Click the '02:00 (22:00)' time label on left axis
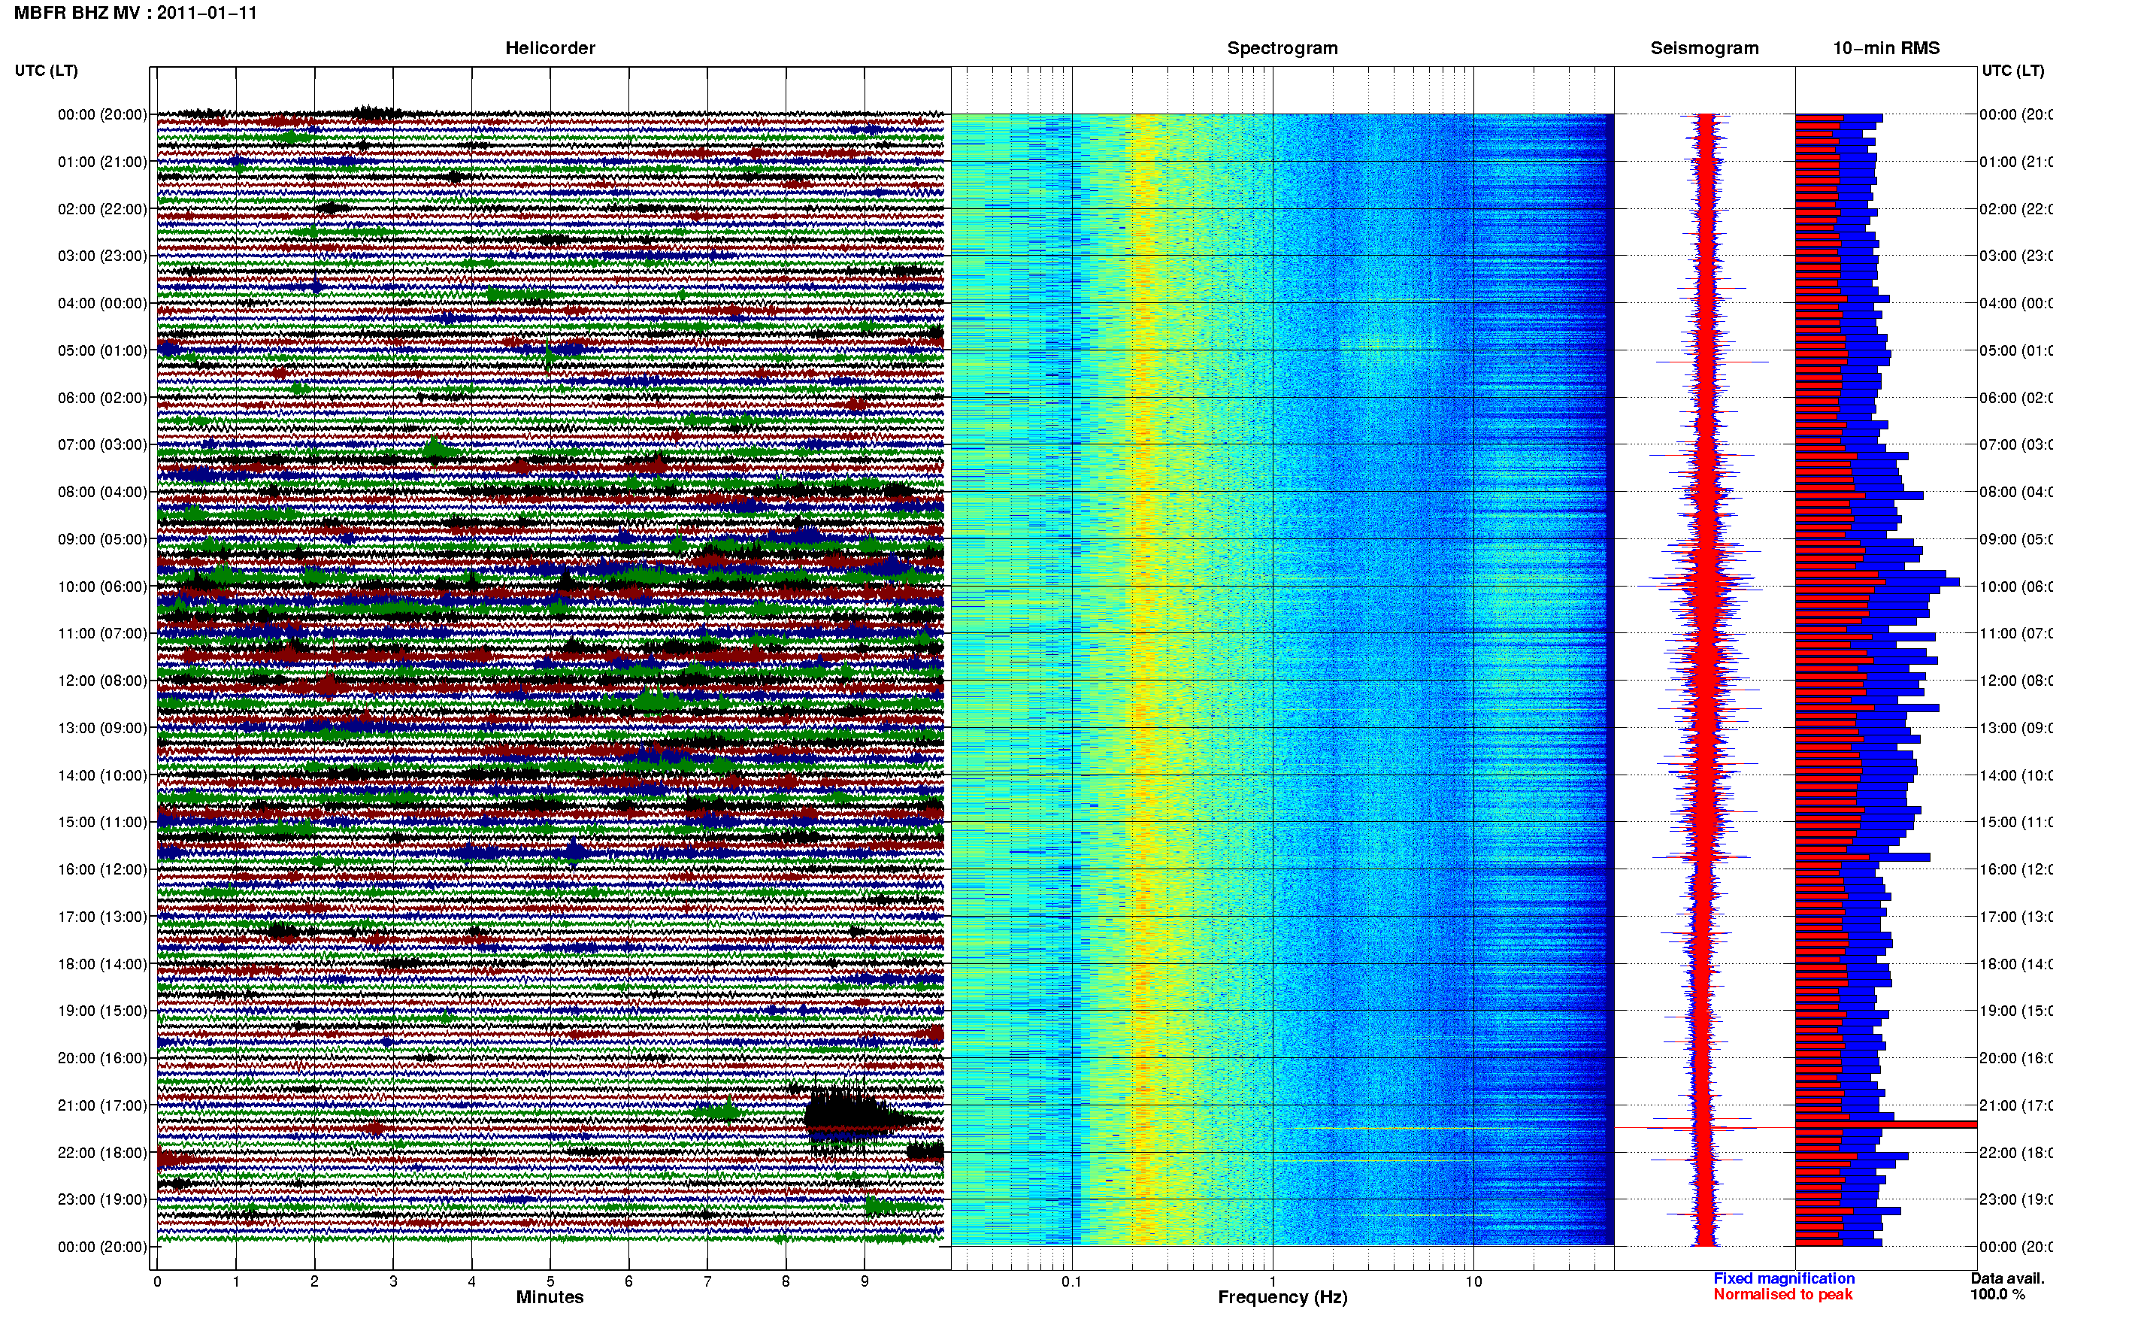 102,209
